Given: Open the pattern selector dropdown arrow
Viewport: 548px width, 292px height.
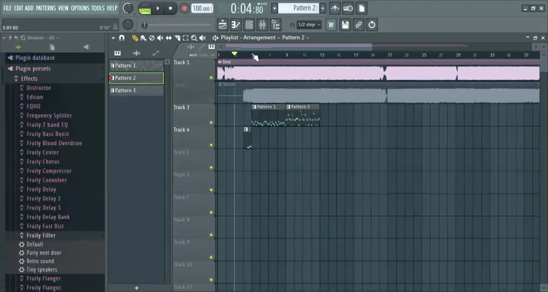Looking at the screenshot, I should 275,8.
